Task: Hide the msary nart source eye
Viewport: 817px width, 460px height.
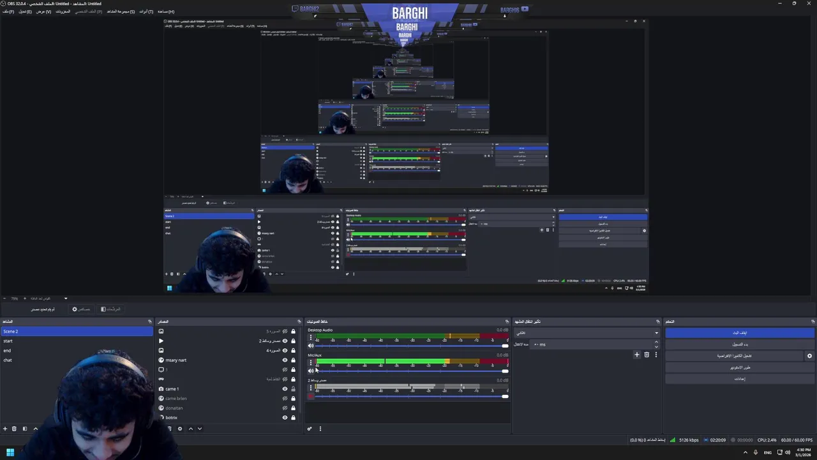Action: [x=285, y=360]
